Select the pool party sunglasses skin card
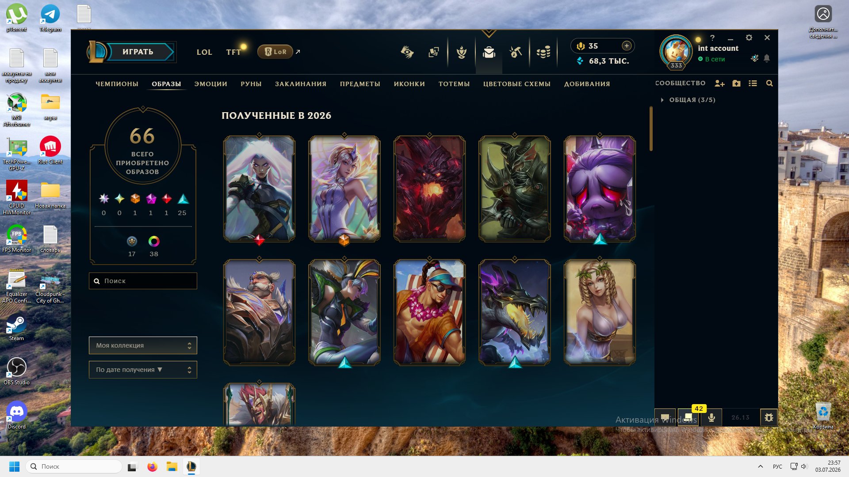The height and width of the screenshot is (477, 849). click(429, 312)
